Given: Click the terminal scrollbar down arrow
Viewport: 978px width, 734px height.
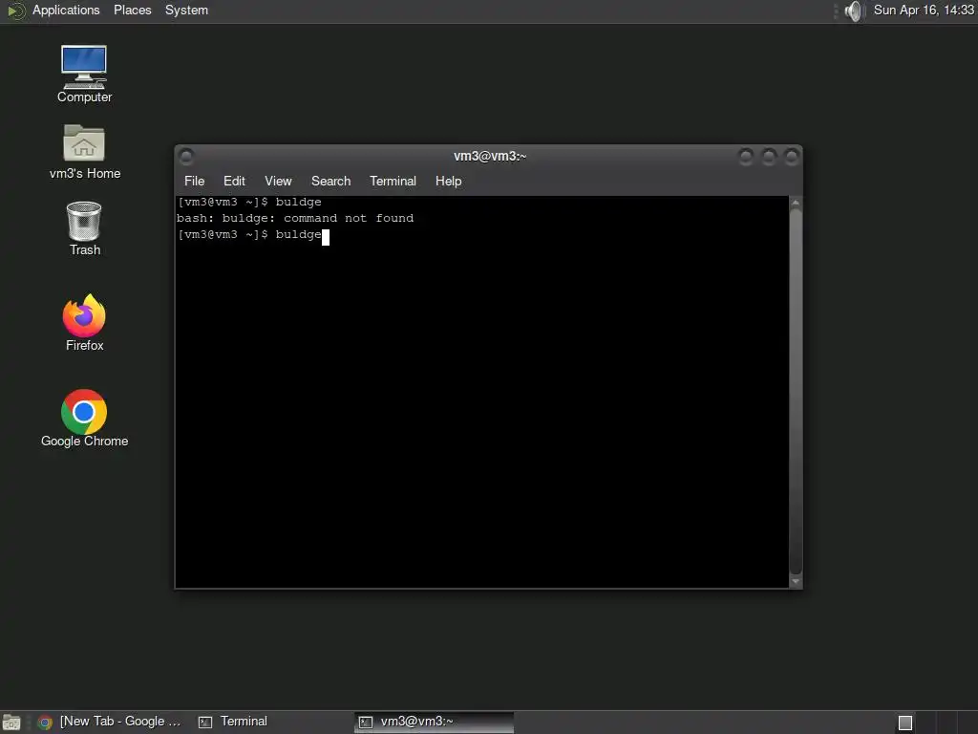Looking at the screenshot, I should (x=796, y=581).
